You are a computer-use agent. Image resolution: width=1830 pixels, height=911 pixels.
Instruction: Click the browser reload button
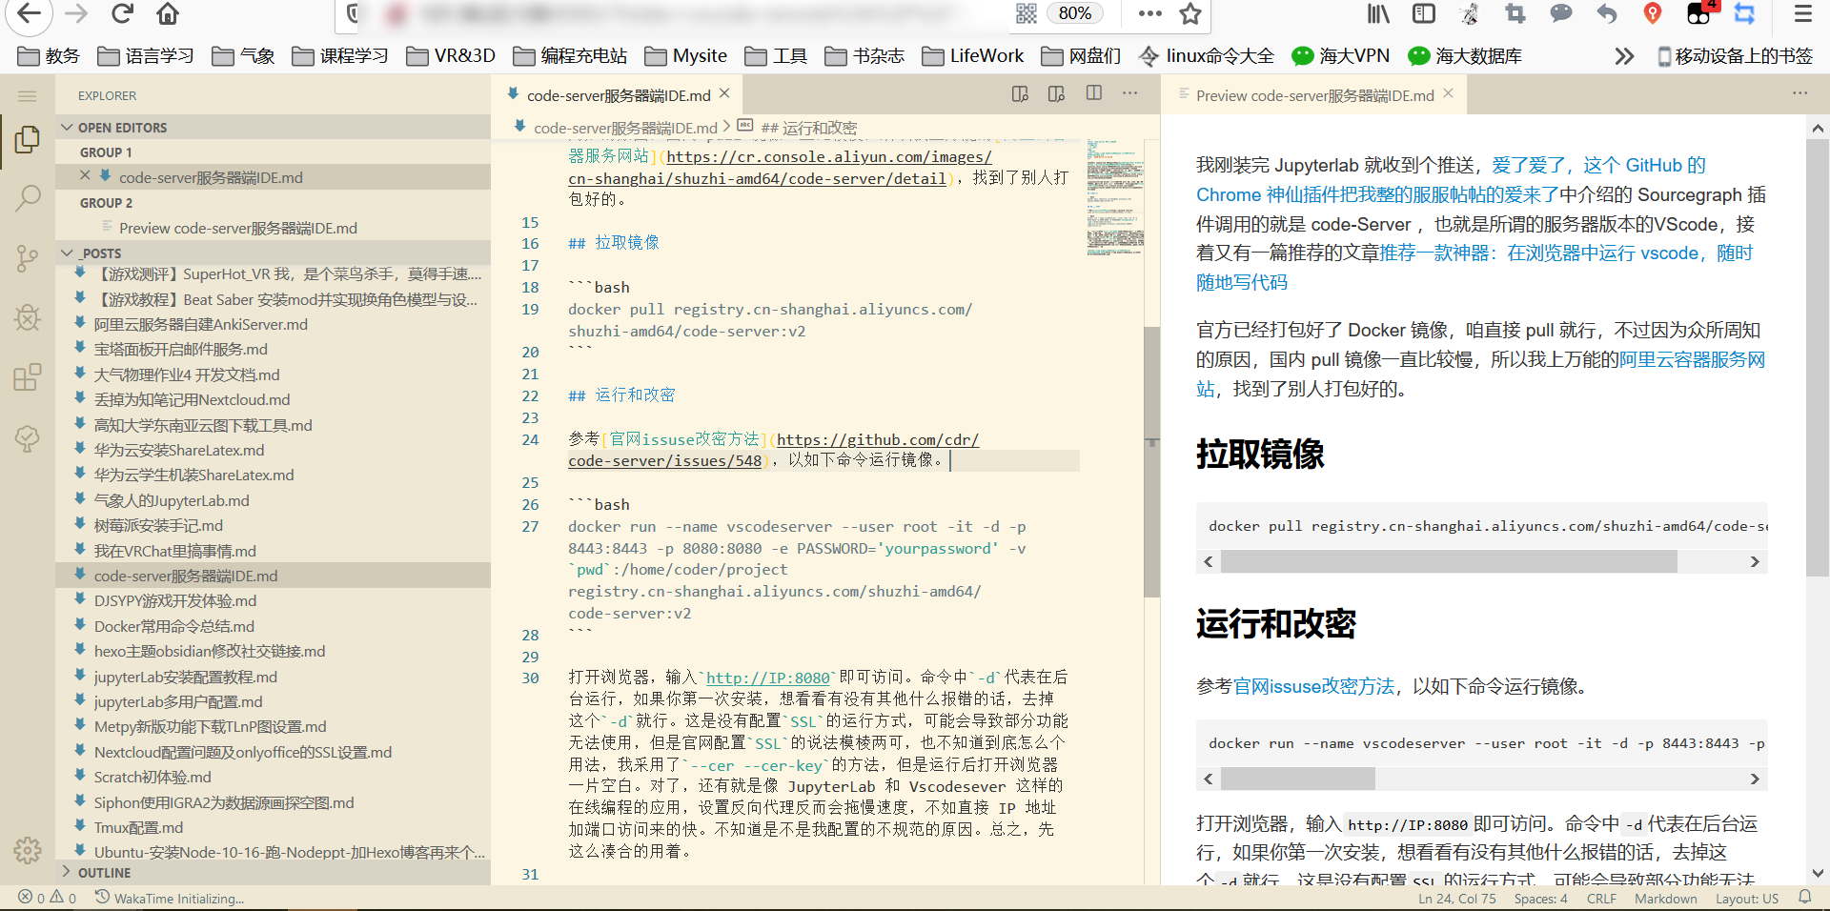[x=122, y=13]
